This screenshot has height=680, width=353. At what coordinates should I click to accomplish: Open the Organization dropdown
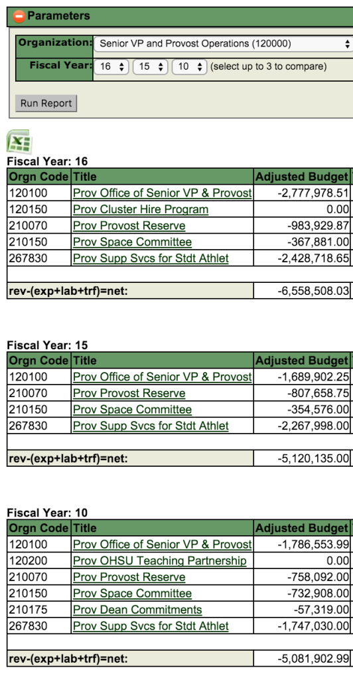(x=224, y=44)
